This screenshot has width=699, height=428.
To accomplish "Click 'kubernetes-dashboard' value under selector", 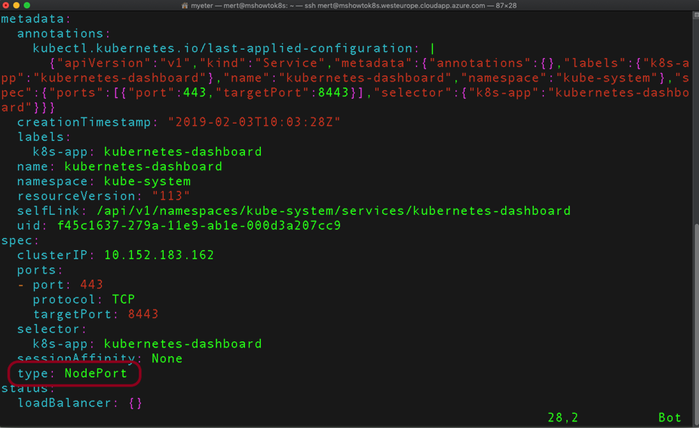I will coord(182,344).
